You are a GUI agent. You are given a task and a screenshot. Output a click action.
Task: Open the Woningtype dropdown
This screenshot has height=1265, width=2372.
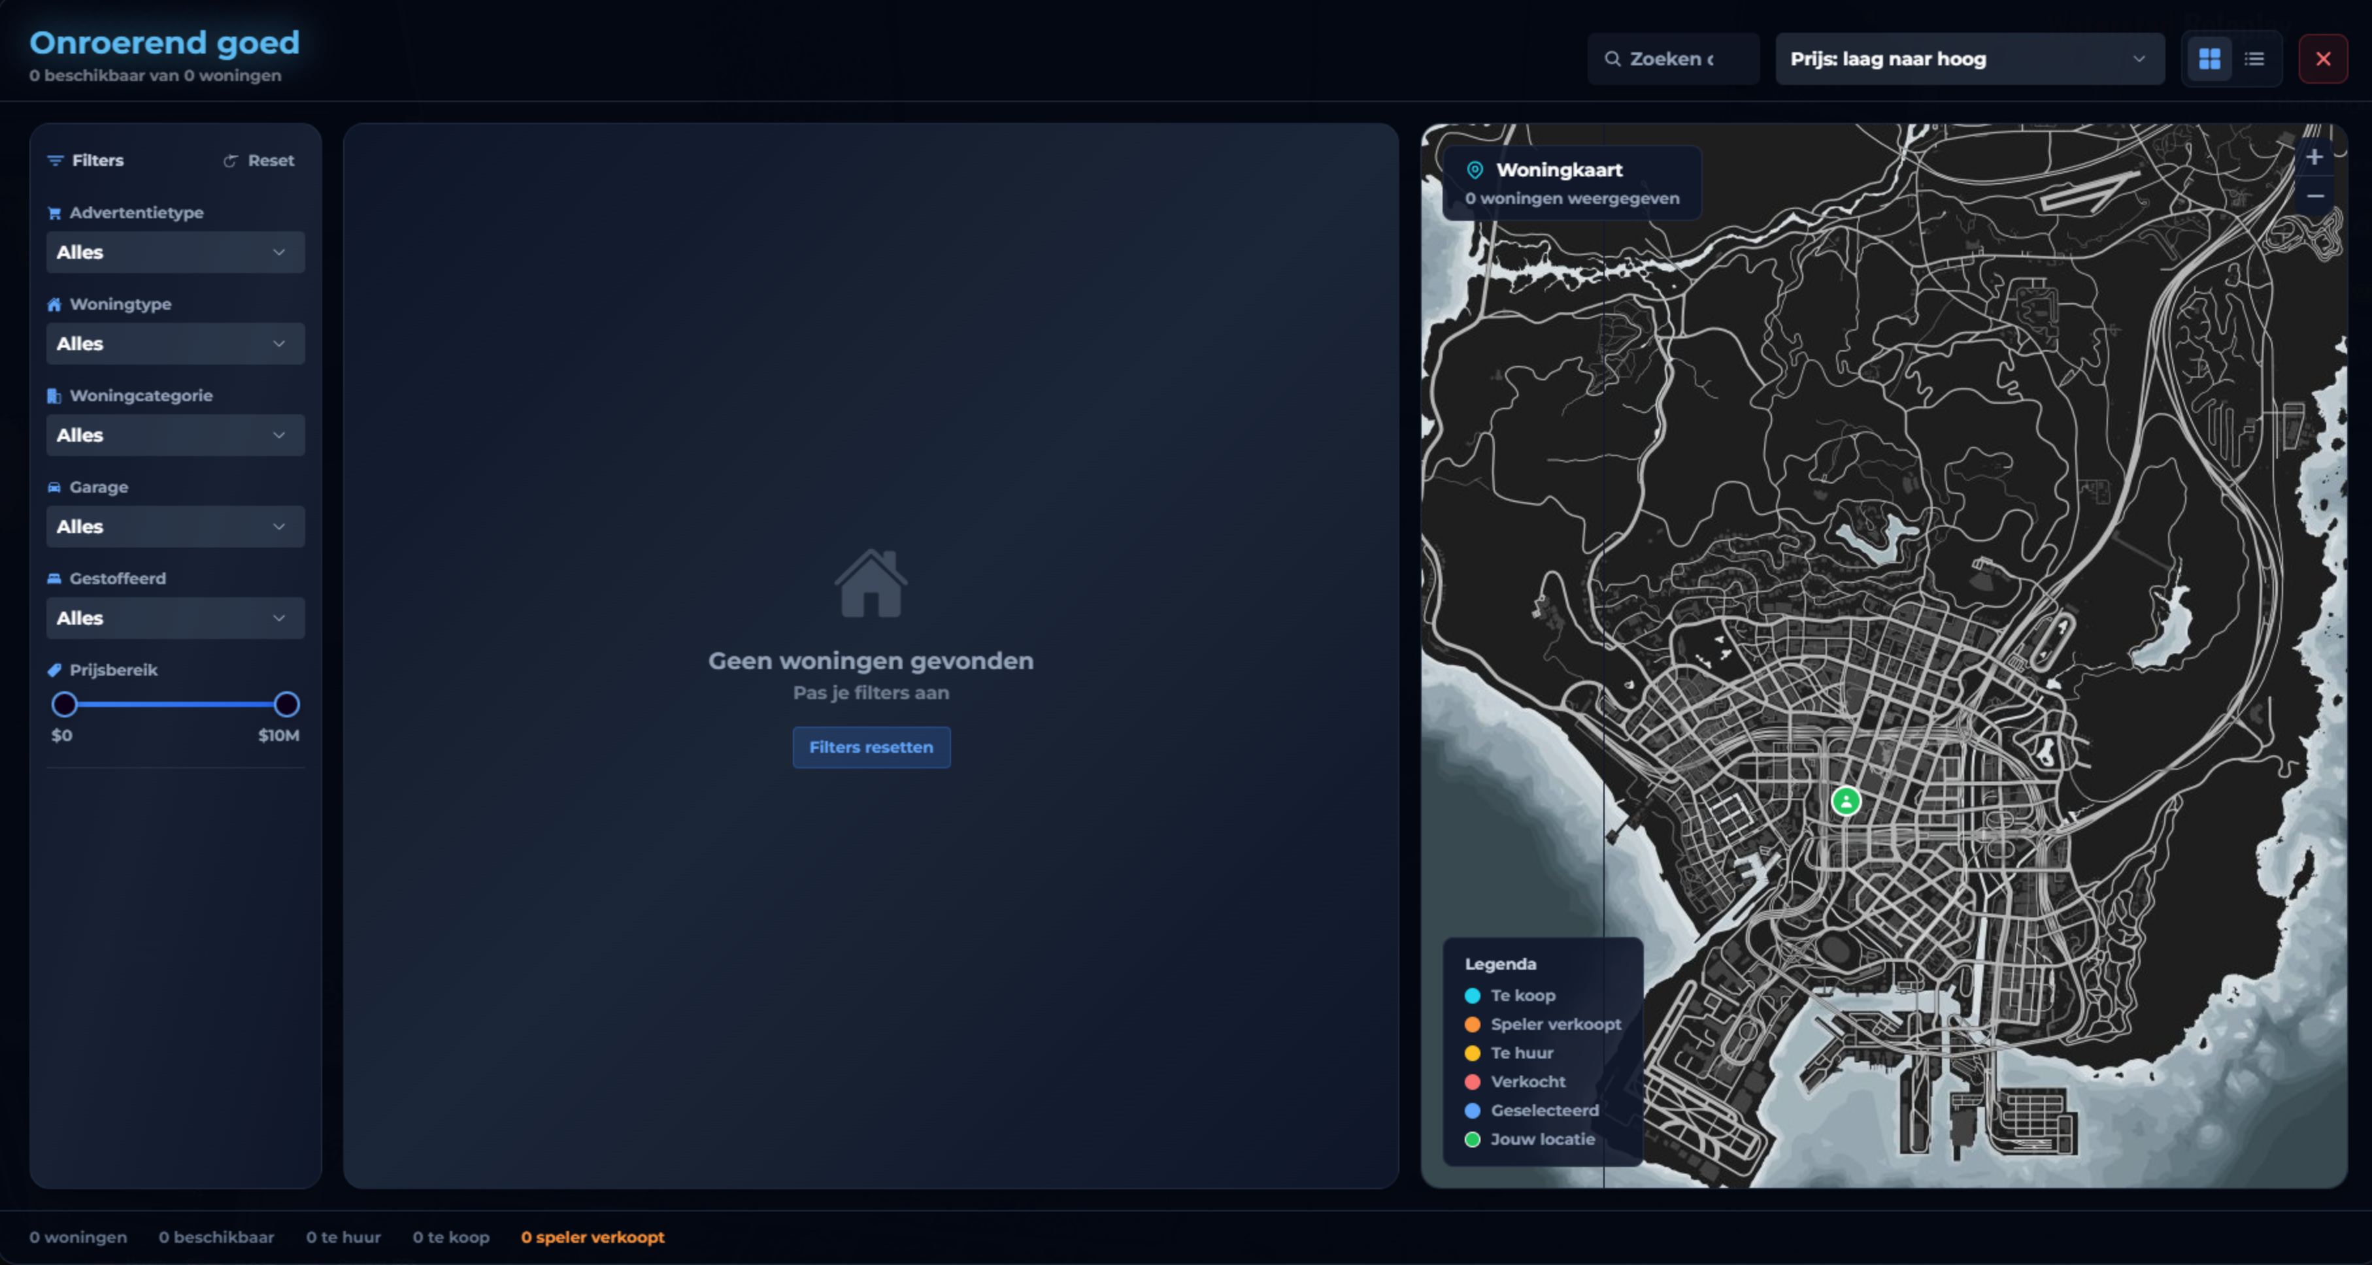coord(175,344)
